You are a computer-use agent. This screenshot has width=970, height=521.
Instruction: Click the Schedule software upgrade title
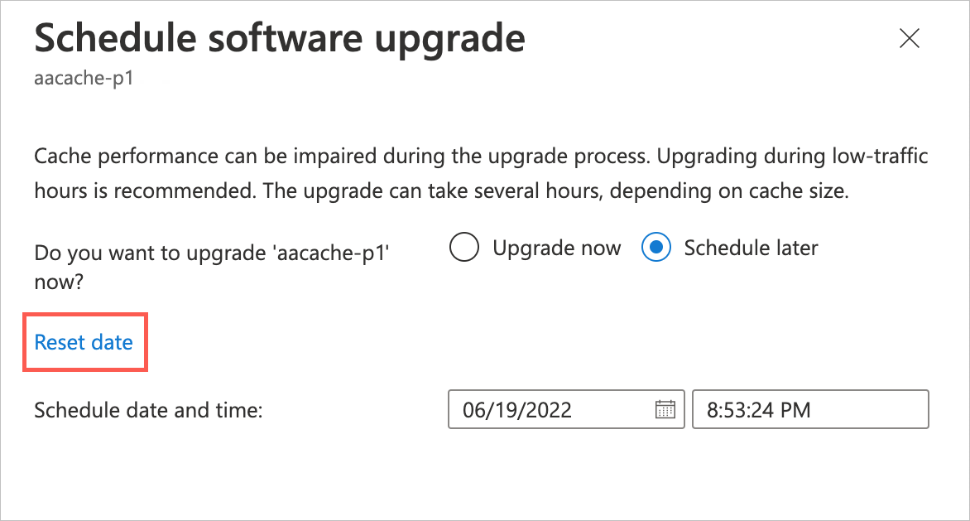[280, 38]
